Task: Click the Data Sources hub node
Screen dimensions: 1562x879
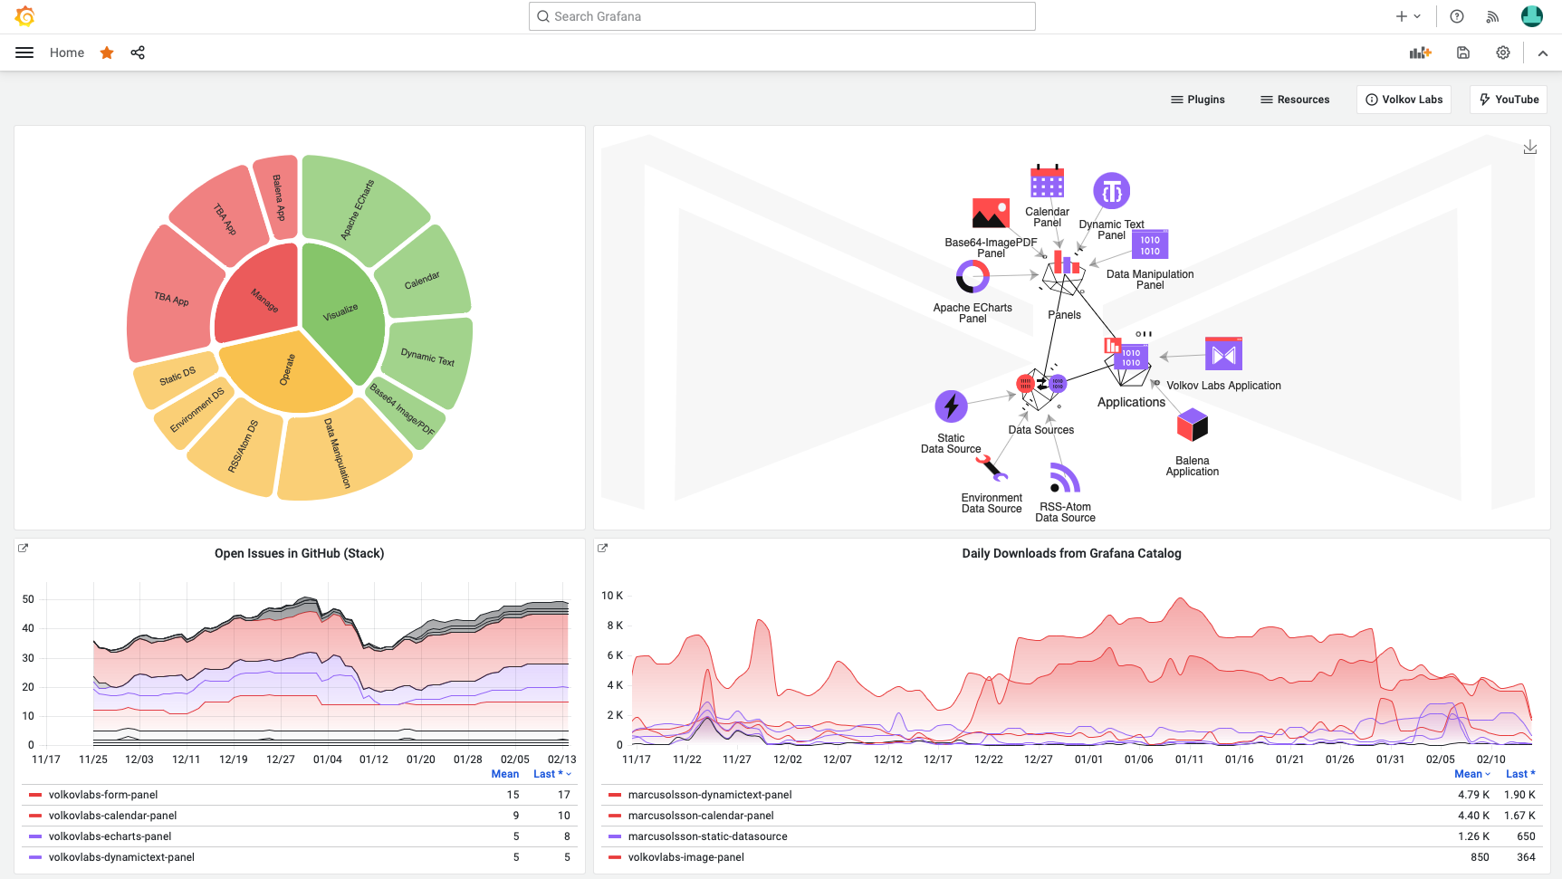Action: pyautogui.click(x=1041, y=388)
